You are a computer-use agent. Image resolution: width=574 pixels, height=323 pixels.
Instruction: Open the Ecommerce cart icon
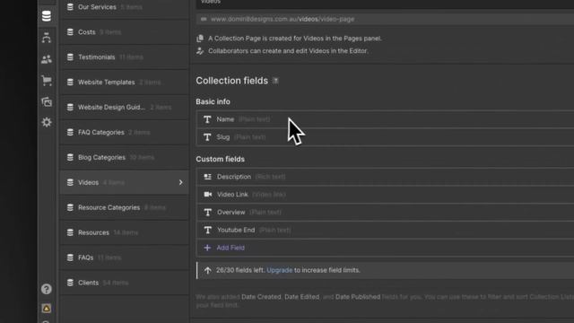point(47,81)
